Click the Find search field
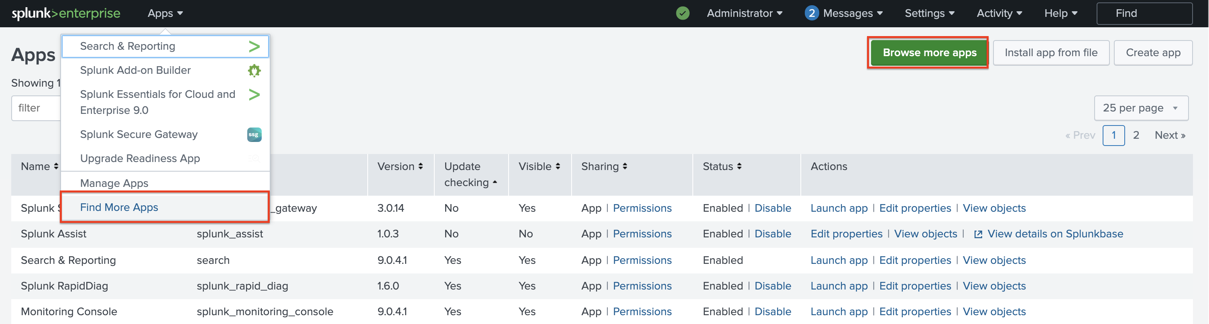1209x324 pixels. point(1144,13)
